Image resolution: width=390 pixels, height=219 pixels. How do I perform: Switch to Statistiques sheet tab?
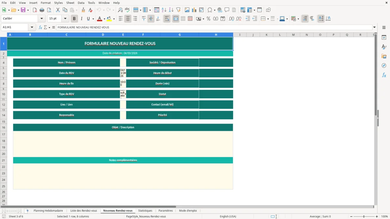coord(145,211)
